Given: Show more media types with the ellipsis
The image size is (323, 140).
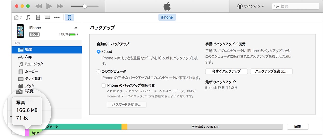Looking at the screenshot, I should [x=57, y=17].
